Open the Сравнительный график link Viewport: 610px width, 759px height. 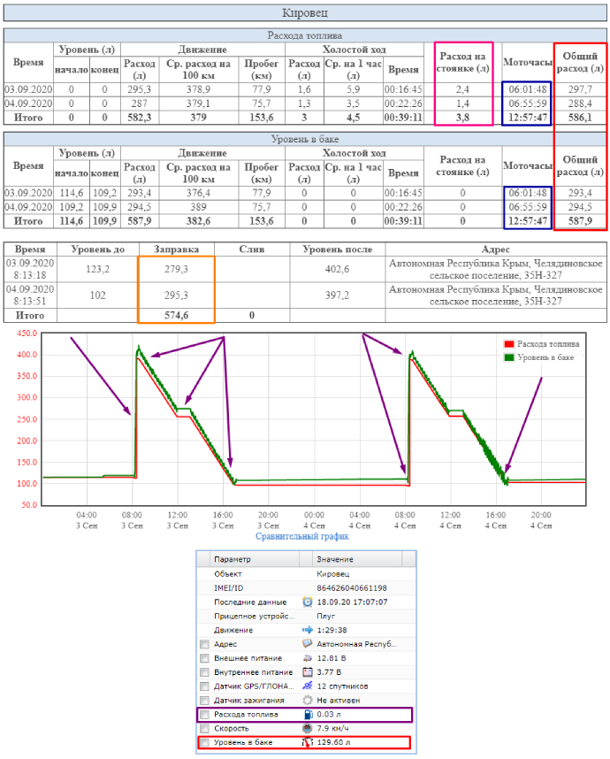point(301,536)
